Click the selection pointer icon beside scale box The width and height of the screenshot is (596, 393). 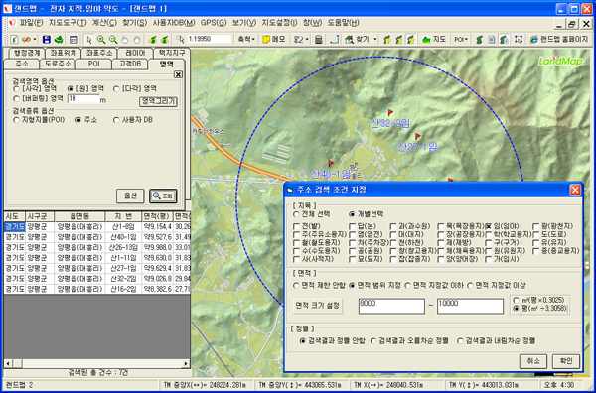(x=180, y=40)
